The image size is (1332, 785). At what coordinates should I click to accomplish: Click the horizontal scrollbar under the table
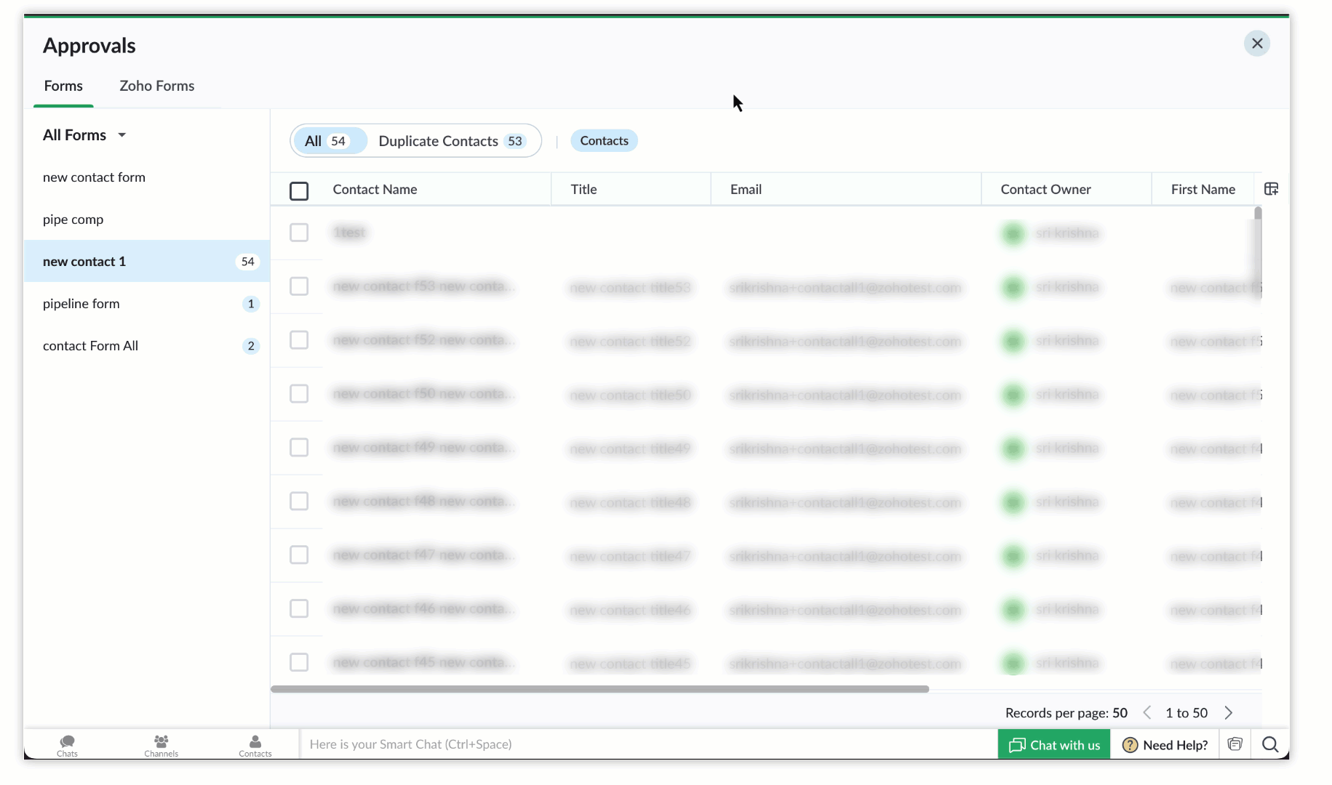click(599, 689)
